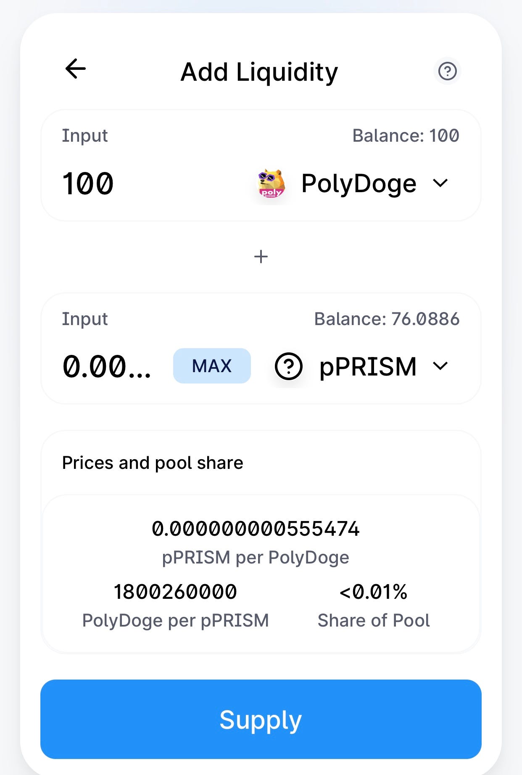
Task: Expand the pPRISM token chevron
Action: tap(440, 366)
